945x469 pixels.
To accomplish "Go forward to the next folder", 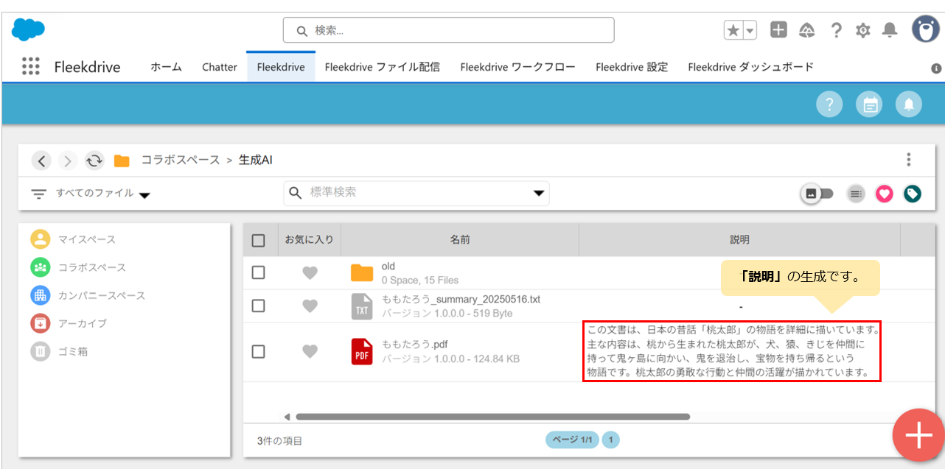I will tap(68, 161).
